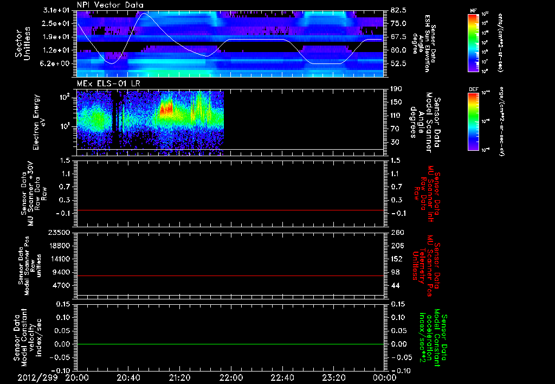555x384 pixels.
Task: Click the green 'Model Constant acceleration' title
Action: [x=433, y=338]
